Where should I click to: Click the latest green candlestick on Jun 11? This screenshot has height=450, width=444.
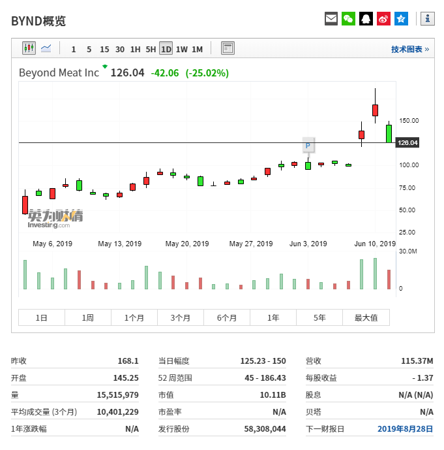(389, 133)
